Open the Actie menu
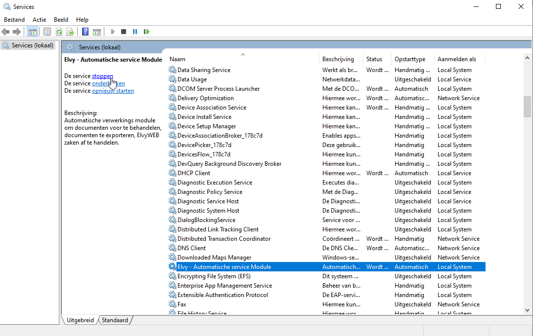533x336 pixels. 40,20
